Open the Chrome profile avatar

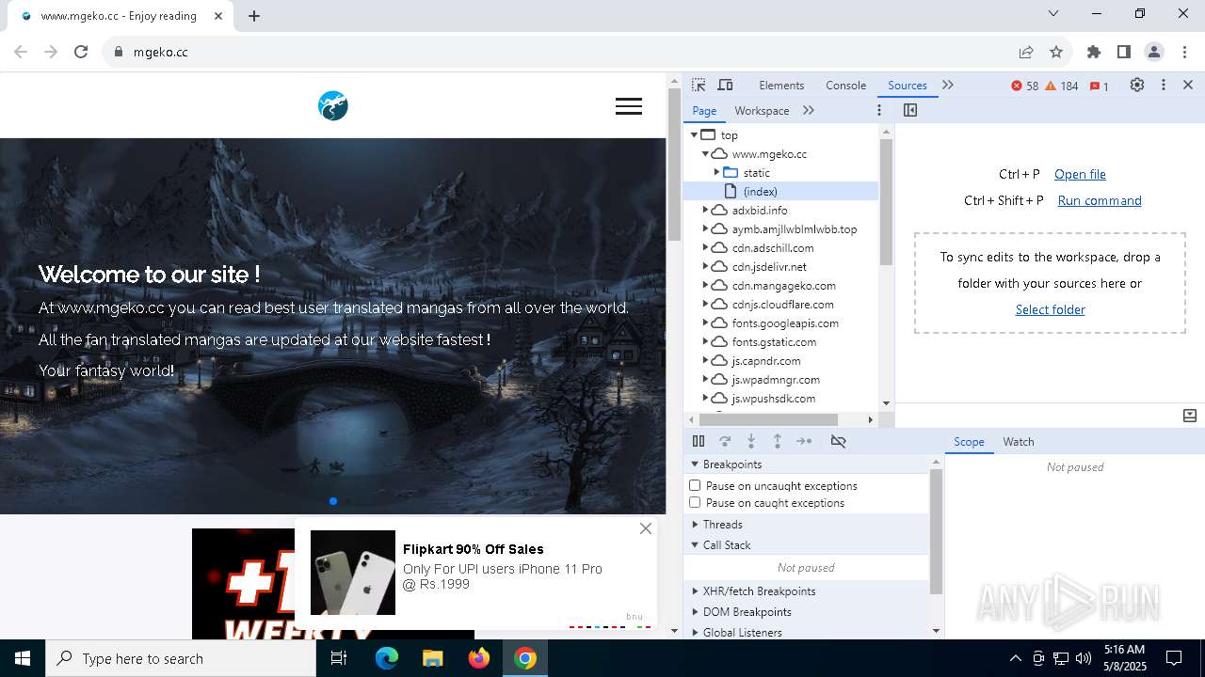tap(1154, 52)
